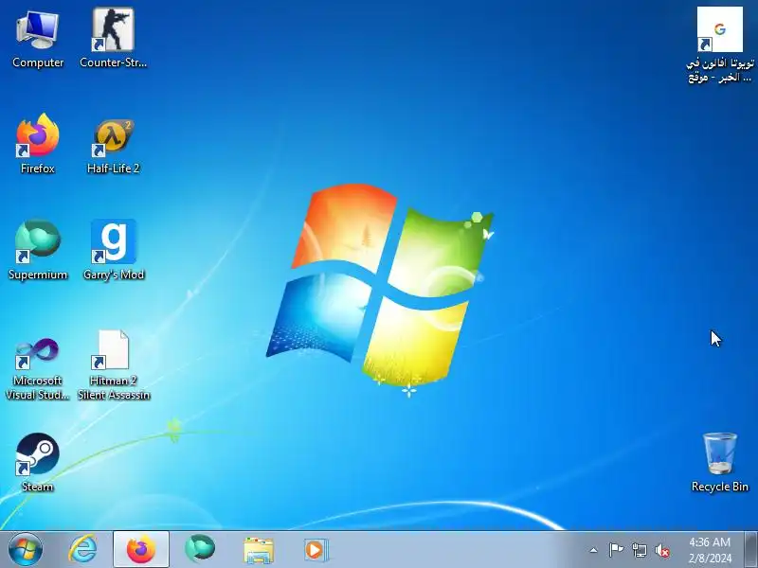Screen dimensions: 758x568
Task: Select the Microsoft Visual Studio shortcut
Action: (x=38, y=368)
